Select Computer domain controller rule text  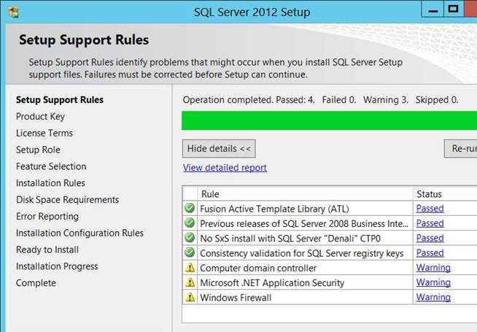pos(258,268)
